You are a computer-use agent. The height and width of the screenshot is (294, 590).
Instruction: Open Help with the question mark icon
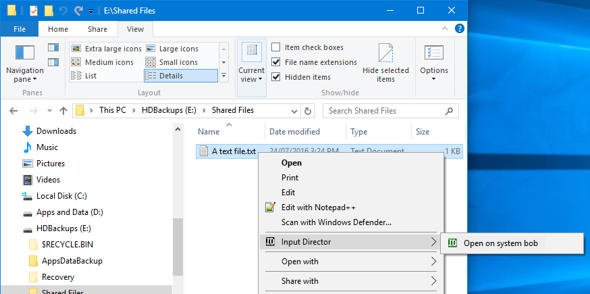coord(460,28)
